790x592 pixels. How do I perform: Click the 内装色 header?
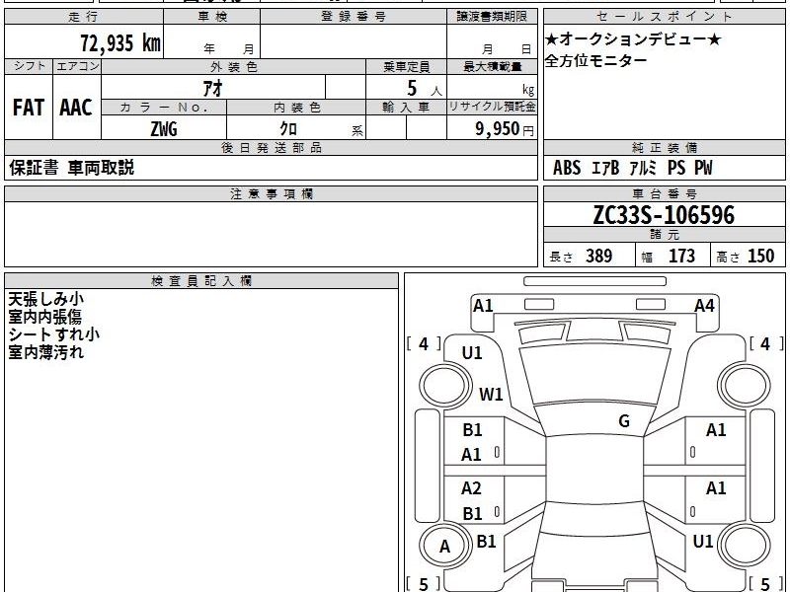(296, 108)
